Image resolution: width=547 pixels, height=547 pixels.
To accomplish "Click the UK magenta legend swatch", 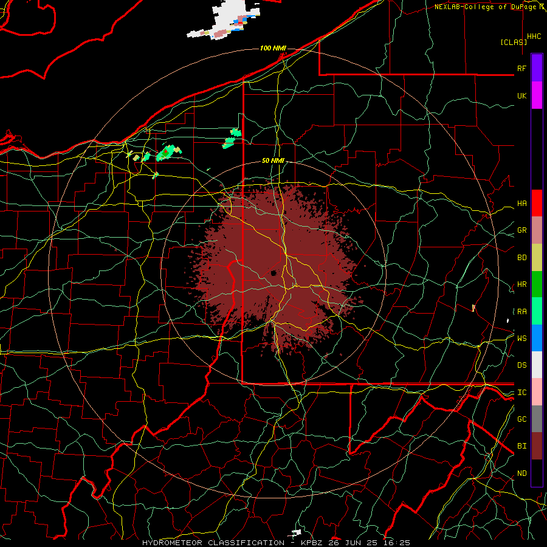I will (x=537, y=95).
